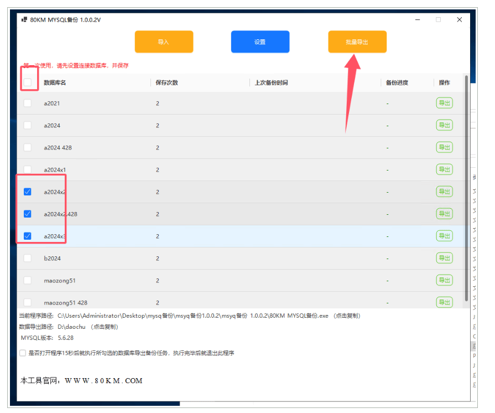This screenshot has width=495, height=413.
Task: Click the 批量导出 batch export button
Action: click(x=357, y=42)
